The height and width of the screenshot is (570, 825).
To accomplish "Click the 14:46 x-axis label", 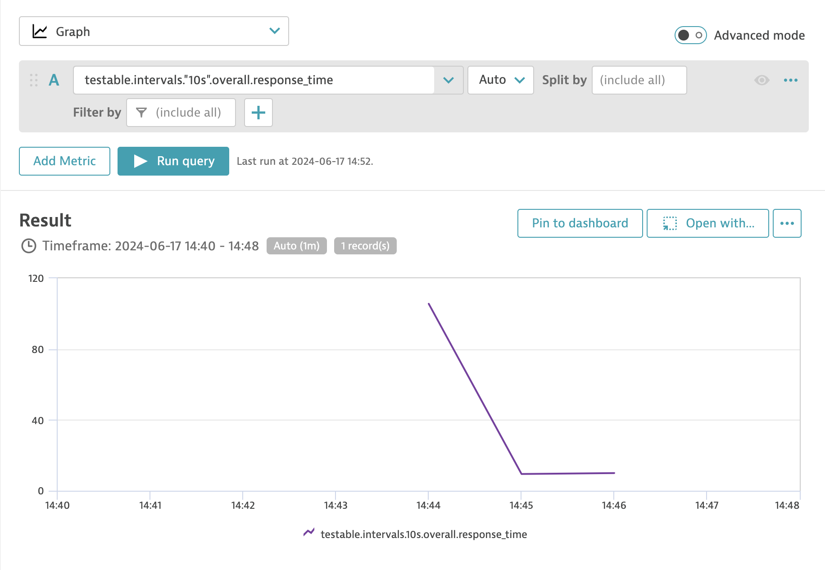I will 614,505.
